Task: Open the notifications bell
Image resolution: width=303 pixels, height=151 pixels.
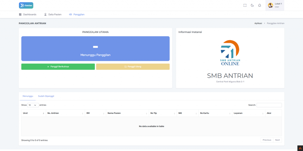Action: click(260, 5)
